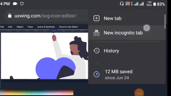Tap the screen cast status icon
Viewport: 171px width, 96px height.
pyautogui.click(x=127, y=4)
